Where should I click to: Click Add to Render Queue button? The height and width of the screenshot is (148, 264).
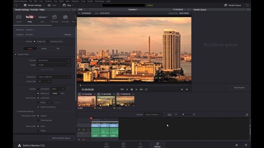point(61,138)
